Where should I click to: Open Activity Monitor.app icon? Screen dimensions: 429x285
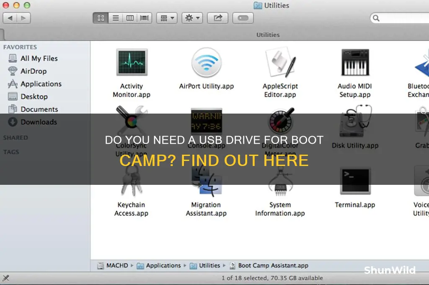[x=132, y=62]
